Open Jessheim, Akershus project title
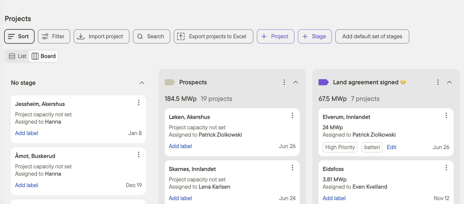 [40, 104]
